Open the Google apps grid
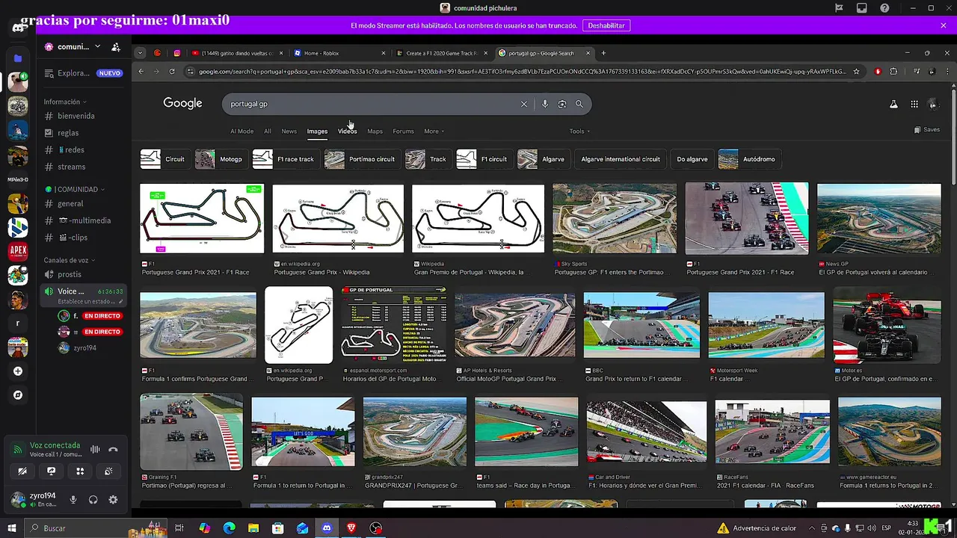This screenshot has width=957, height=538. [x=914, y=105]
